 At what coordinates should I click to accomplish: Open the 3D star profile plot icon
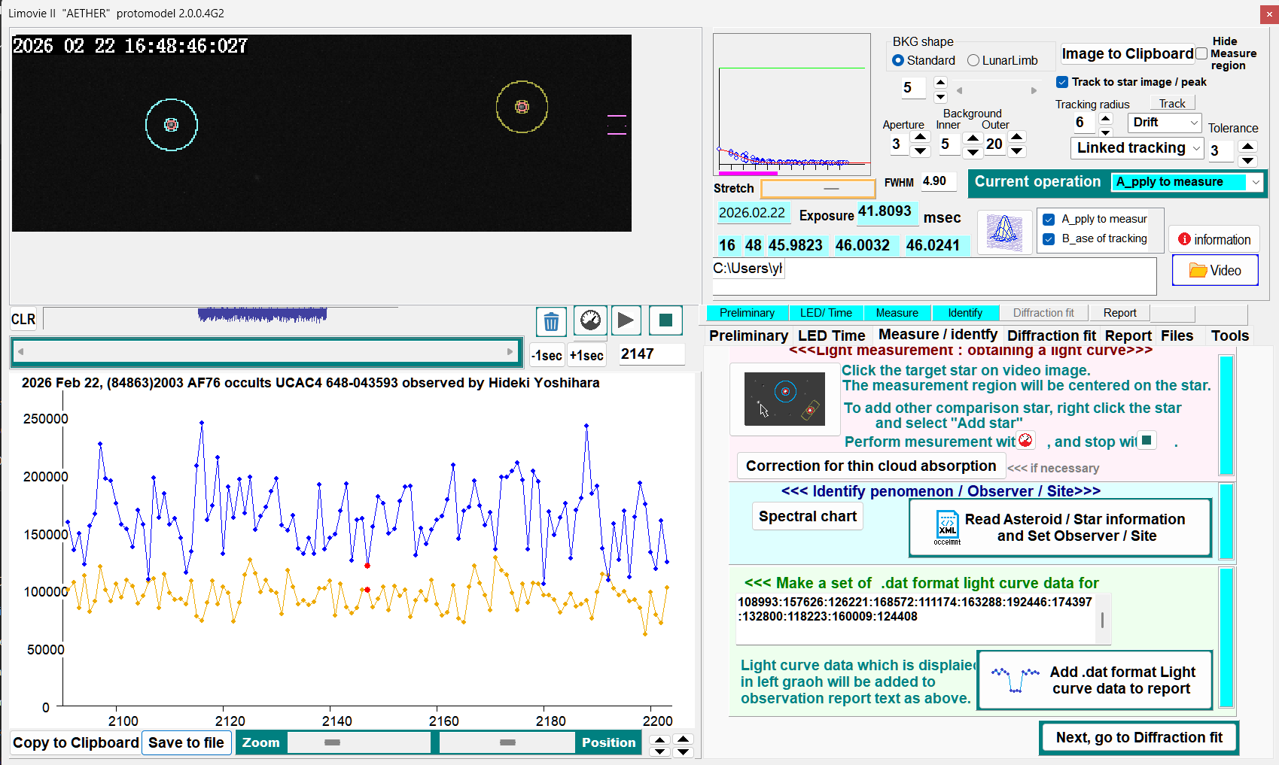click(1003, 232)
